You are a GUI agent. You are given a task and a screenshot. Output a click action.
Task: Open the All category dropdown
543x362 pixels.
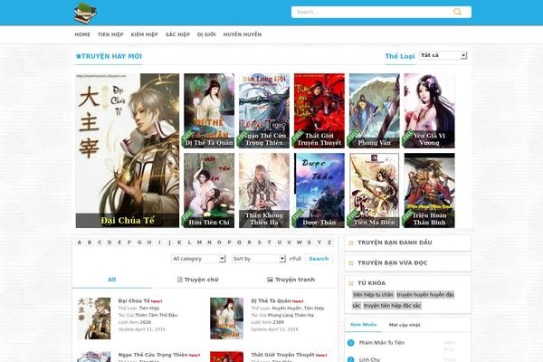click(x=198, y=259)
